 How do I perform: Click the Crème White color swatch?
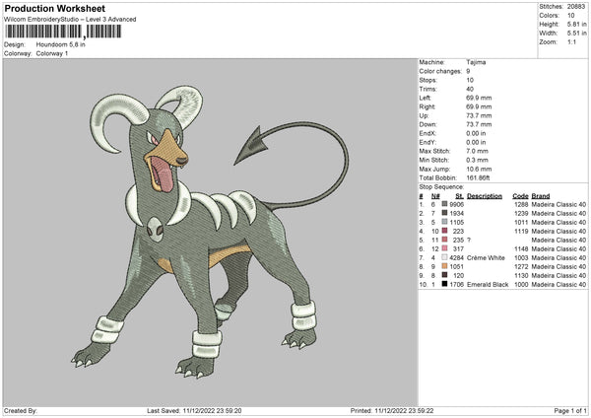[445, 257]
